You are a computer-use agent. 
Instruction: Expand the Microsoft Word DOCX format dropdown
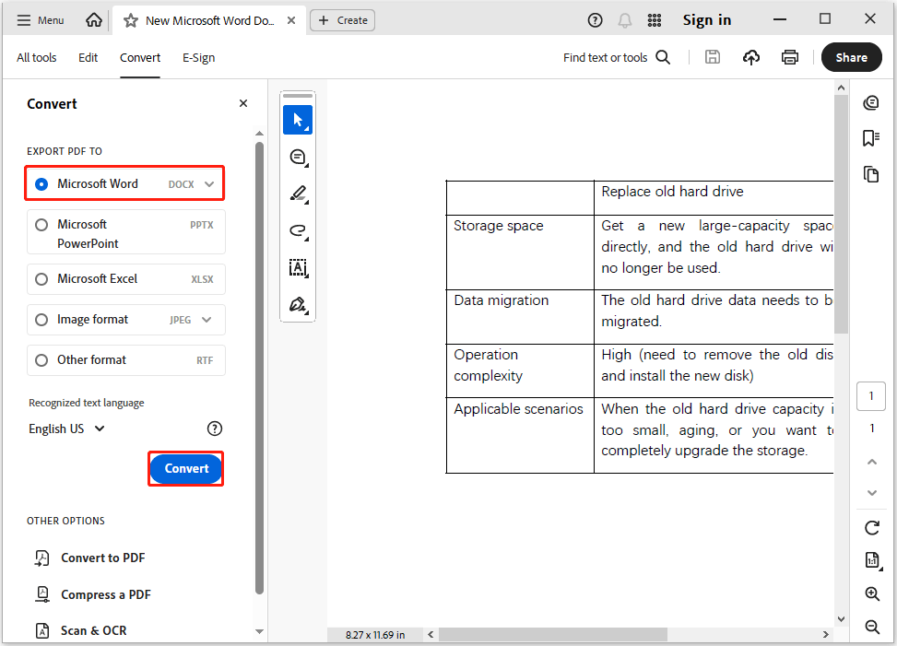pyautogui.click(x=207, y=183)
